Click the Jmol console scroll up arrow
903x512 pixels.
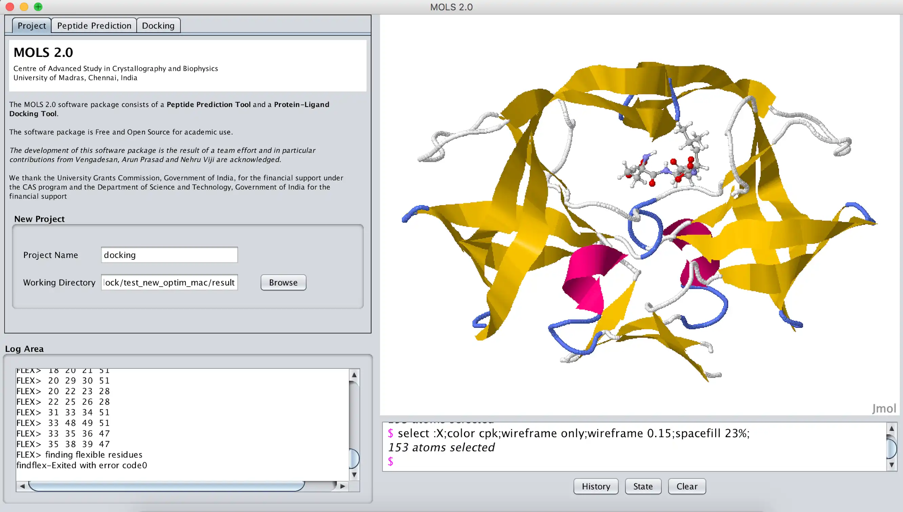click(891, 428)
